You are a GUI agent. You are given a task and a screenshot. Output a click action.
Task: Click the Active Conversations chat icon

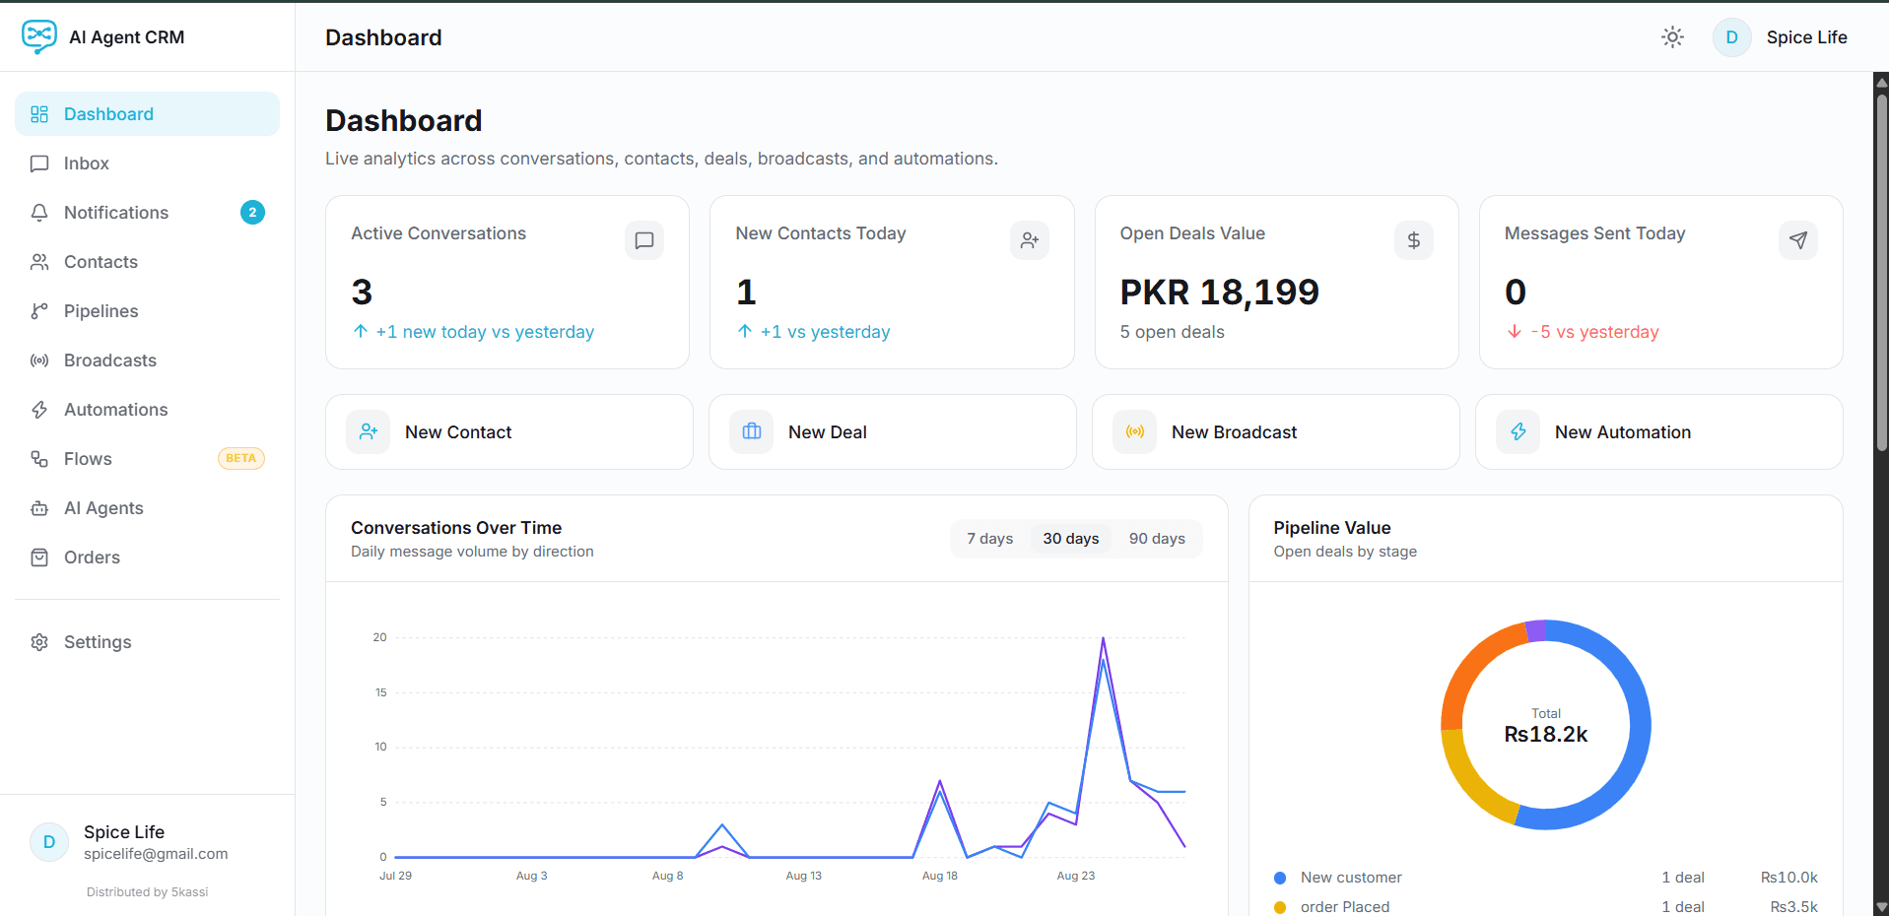644,240
